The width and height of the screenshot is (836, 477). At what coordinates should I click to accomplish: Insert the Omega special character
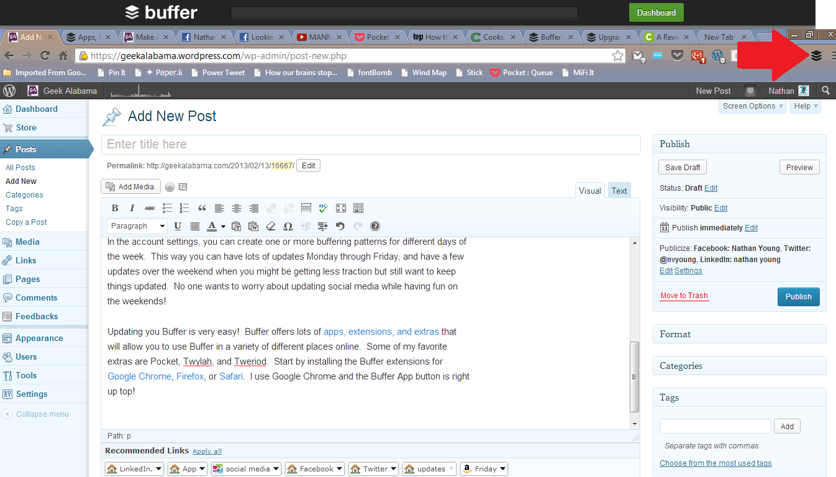[x=288, y=226]
